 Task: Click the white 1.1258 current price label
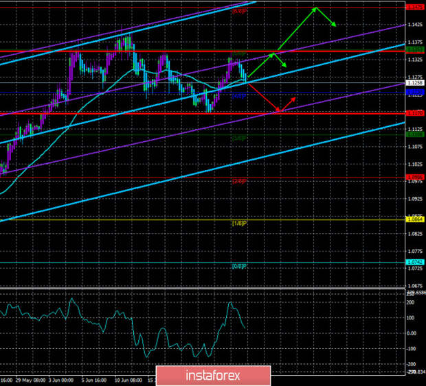[414, 83]
